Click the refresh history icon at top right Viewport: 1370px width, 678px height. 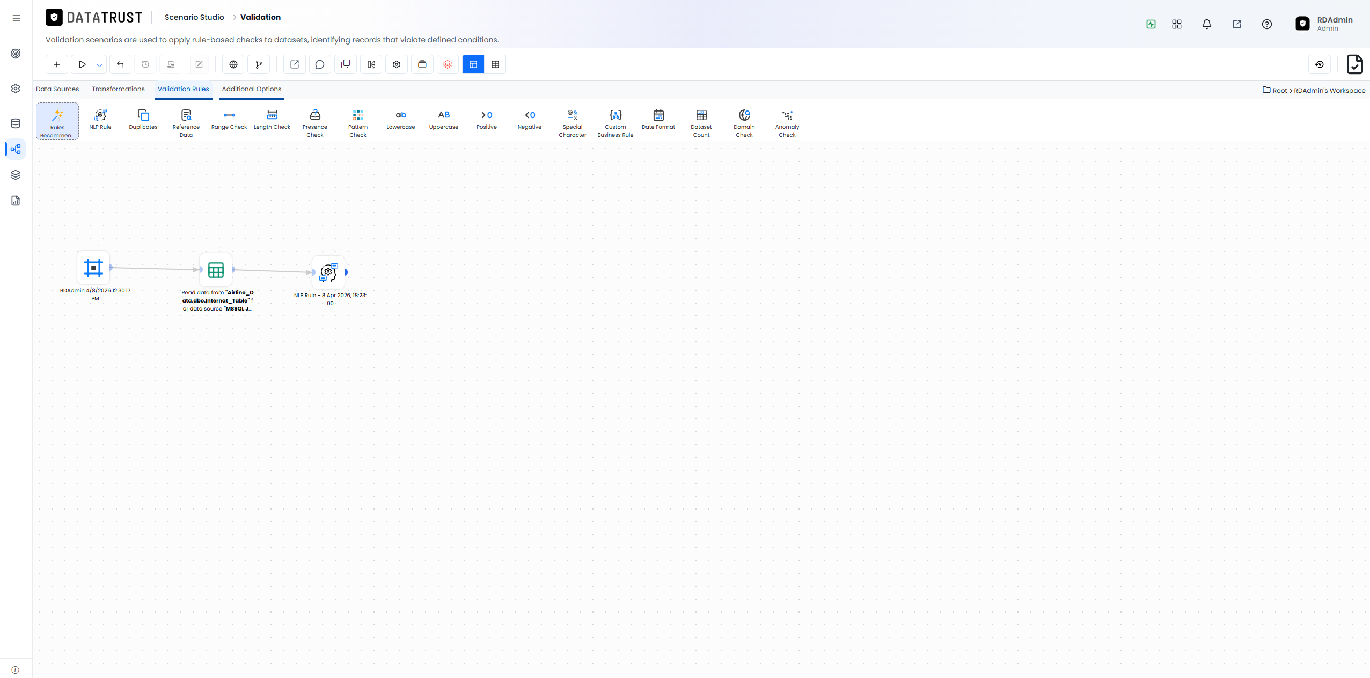1320,64
